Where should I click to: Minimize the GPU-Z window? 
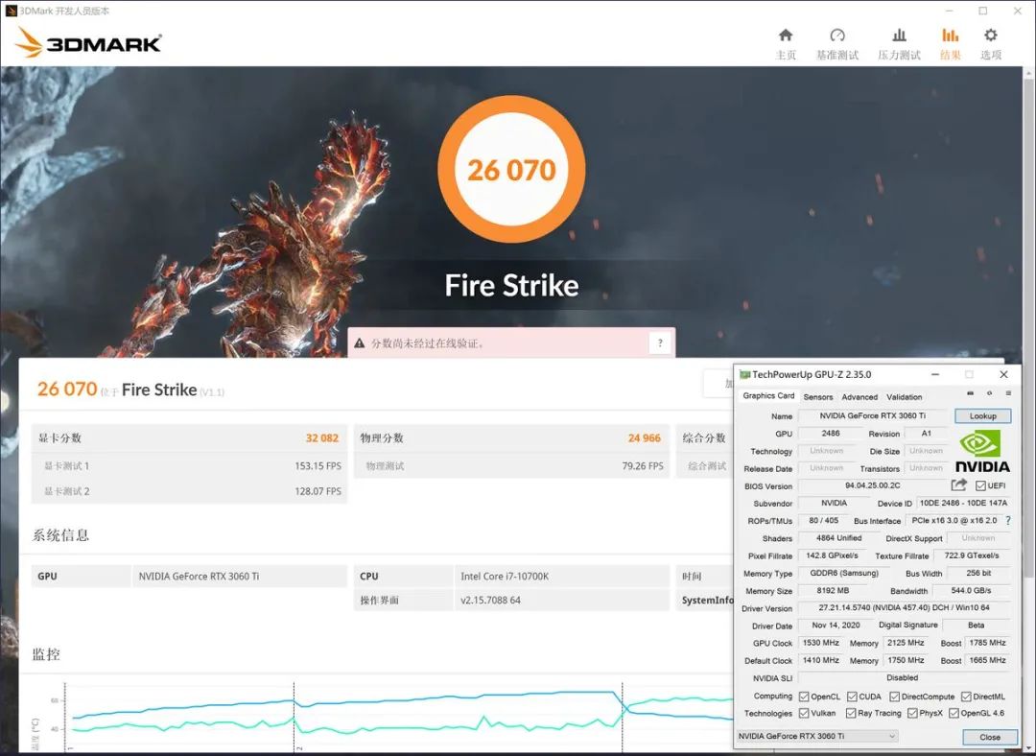[935, 375]
